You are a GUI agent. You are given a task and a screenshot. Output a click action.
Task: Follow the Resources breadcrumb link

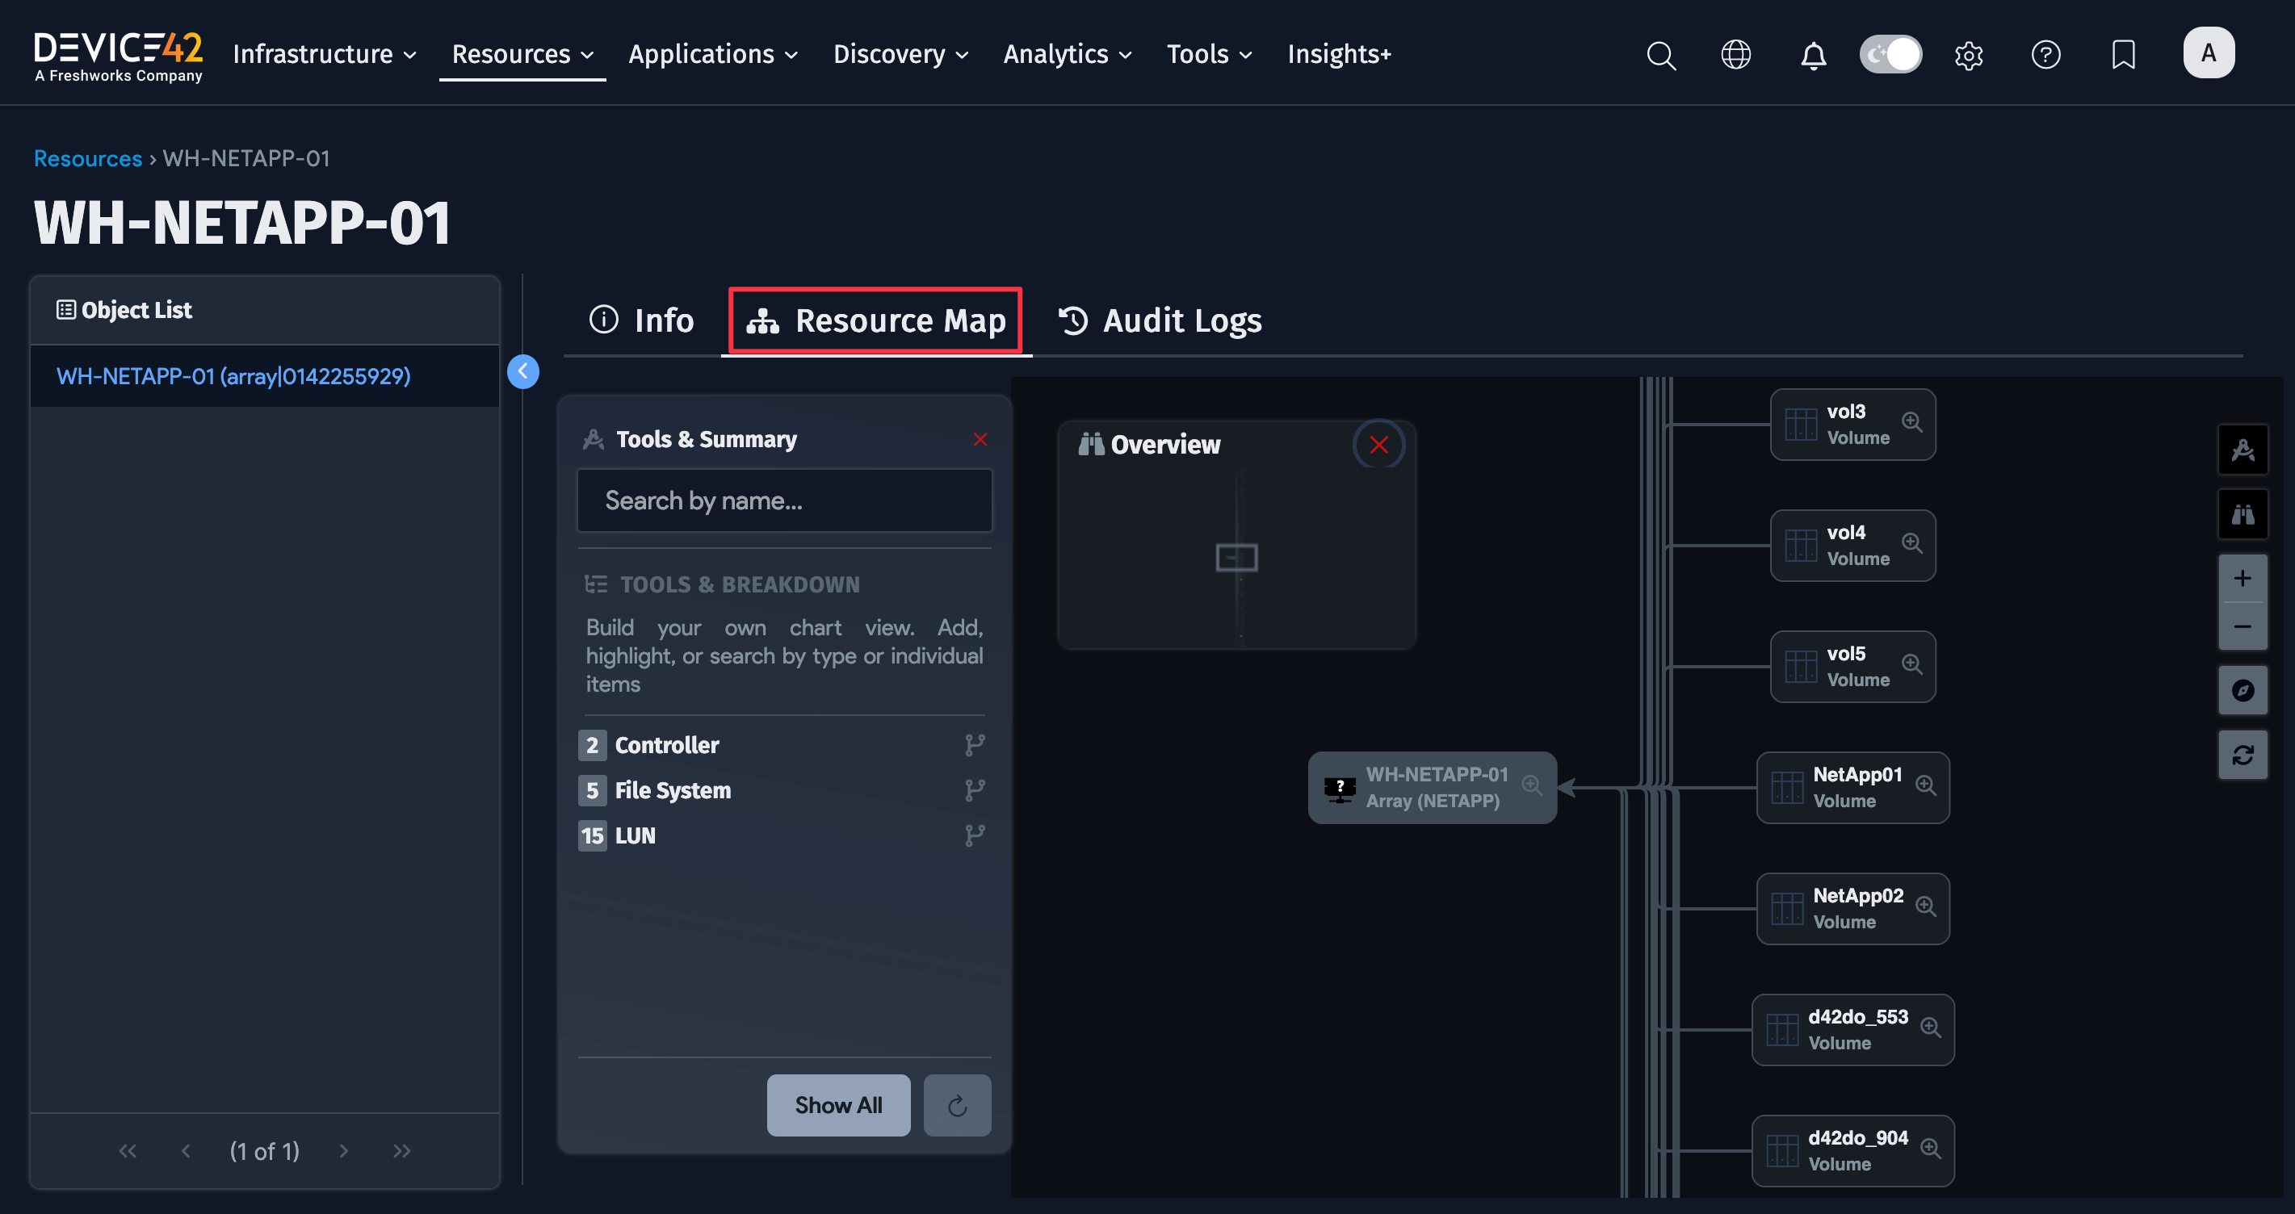pos(87,158)
